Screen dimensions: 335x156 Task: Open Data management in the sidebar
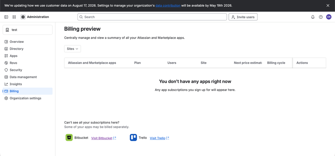(27, 77)
